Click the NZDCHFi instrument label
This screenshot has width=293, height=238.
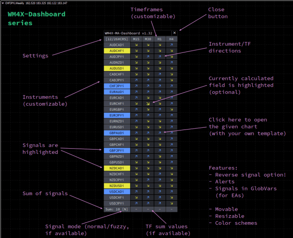117,174
